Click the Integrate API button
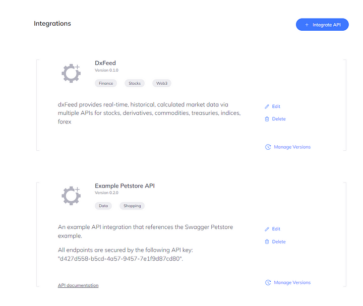This screenshot has height=306, width=363. click(x=322, y=25)
